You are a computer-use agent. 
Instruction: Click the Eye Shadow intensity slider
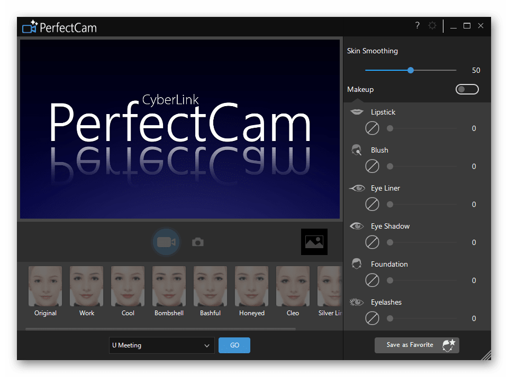(x=422, y=242)
